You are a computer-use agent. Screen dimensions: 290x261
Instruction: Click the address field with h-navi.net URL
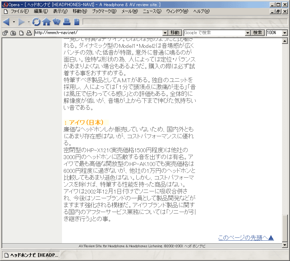point(99,33)
